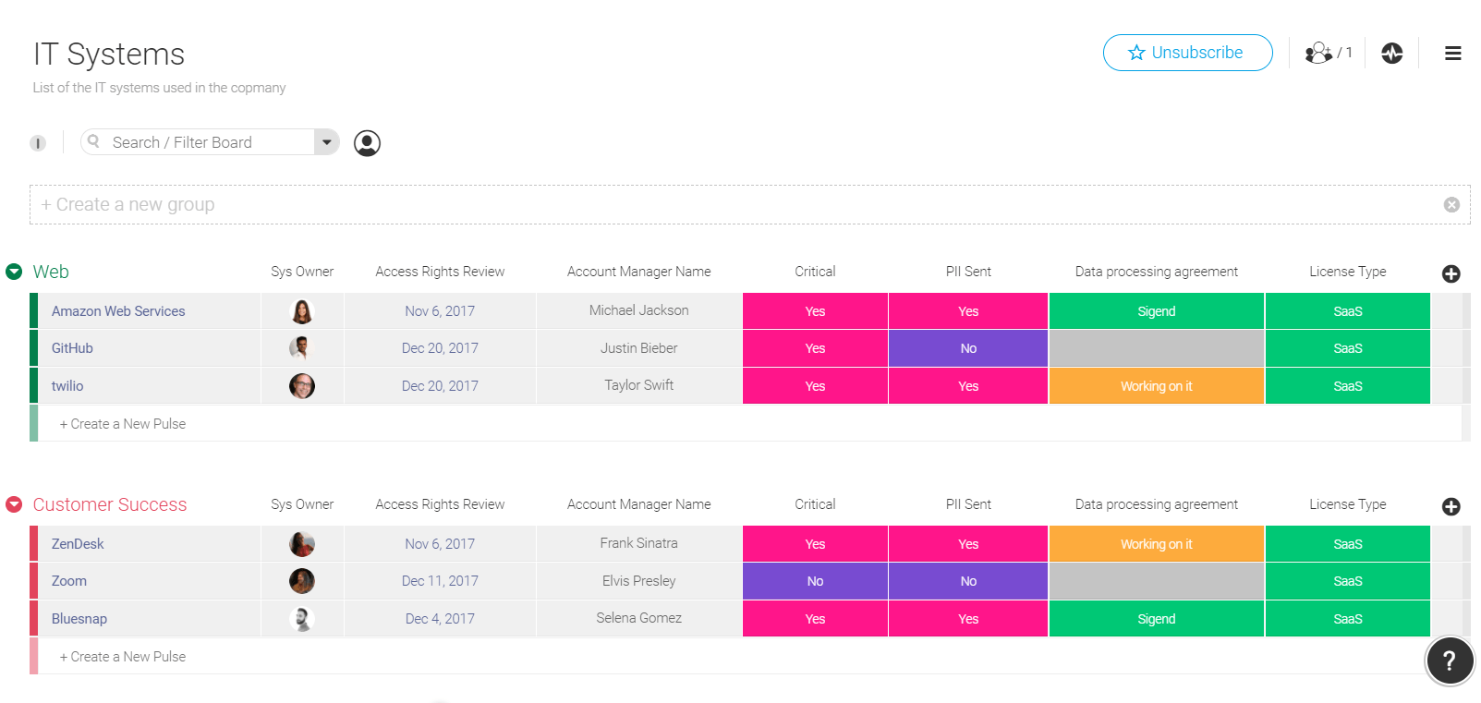Add a column to Customer Success group
Viewport: 1481px width, 703px height.
1451,506
